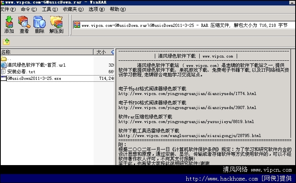Click the URL shortcut file icon
The image size is (296, 183).
click(4, 65)
